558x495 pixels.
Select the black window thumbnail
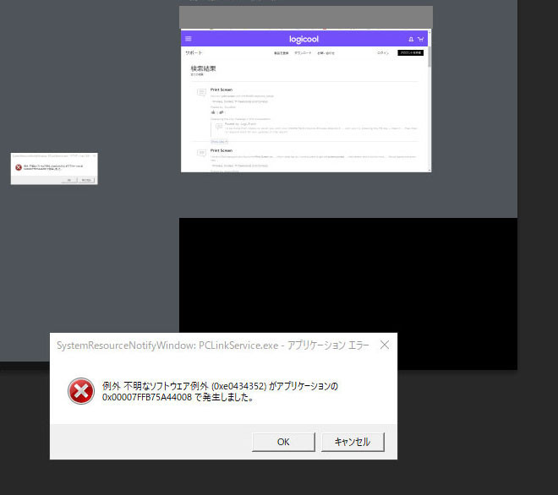point(348,294)
